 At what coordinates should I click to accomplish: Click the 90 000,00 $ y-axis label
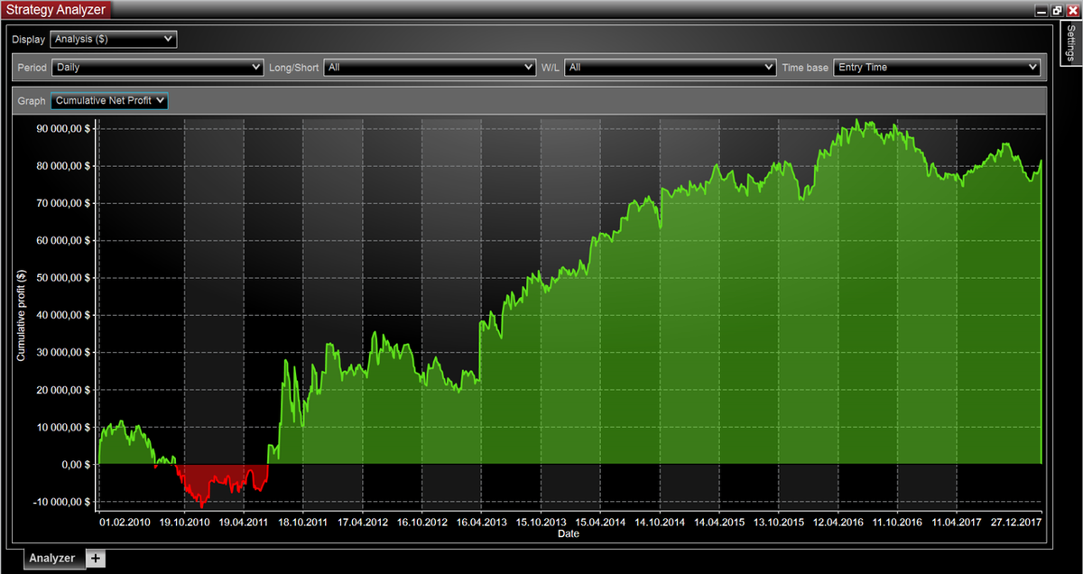click(x=63, y=128)
